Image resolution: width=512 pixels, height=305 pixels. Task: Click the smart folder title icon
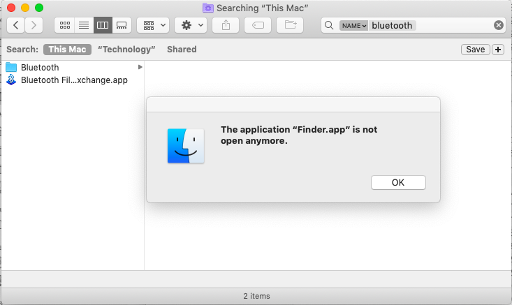point(208,8)
